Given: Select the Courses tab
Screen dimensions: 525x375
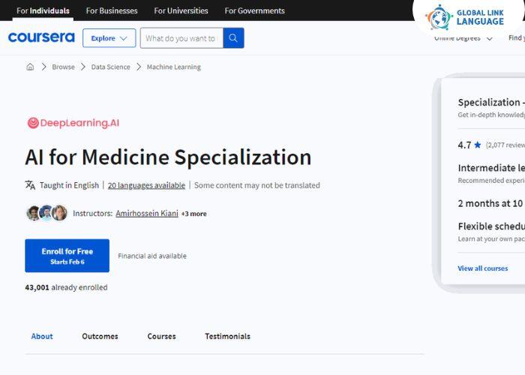Looking at the screenshot, I should click(x=161, y=336).
